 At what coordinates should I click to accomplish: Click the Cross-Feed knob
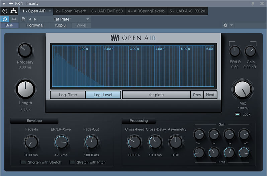(x=134, y=142)
